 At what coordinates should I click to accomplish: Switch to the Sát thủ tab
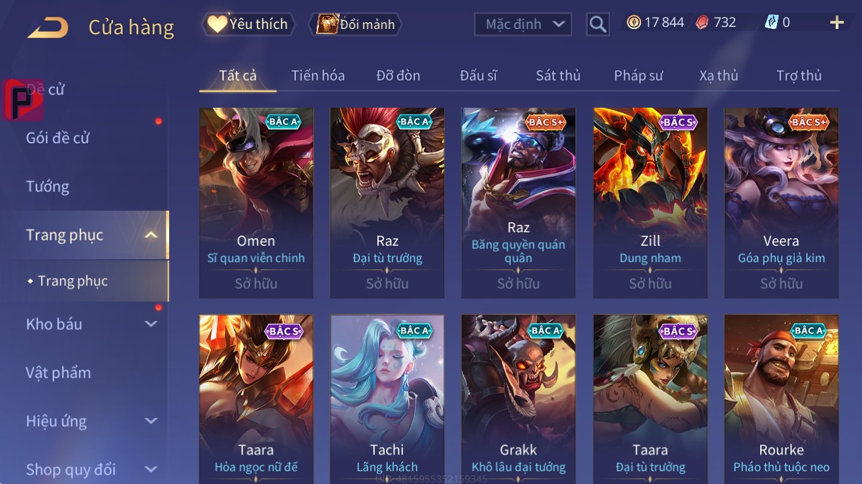point(558,75)
